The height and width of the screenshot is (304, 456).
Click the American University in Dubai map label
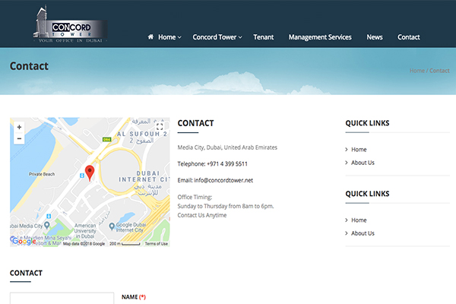(84, 231)
